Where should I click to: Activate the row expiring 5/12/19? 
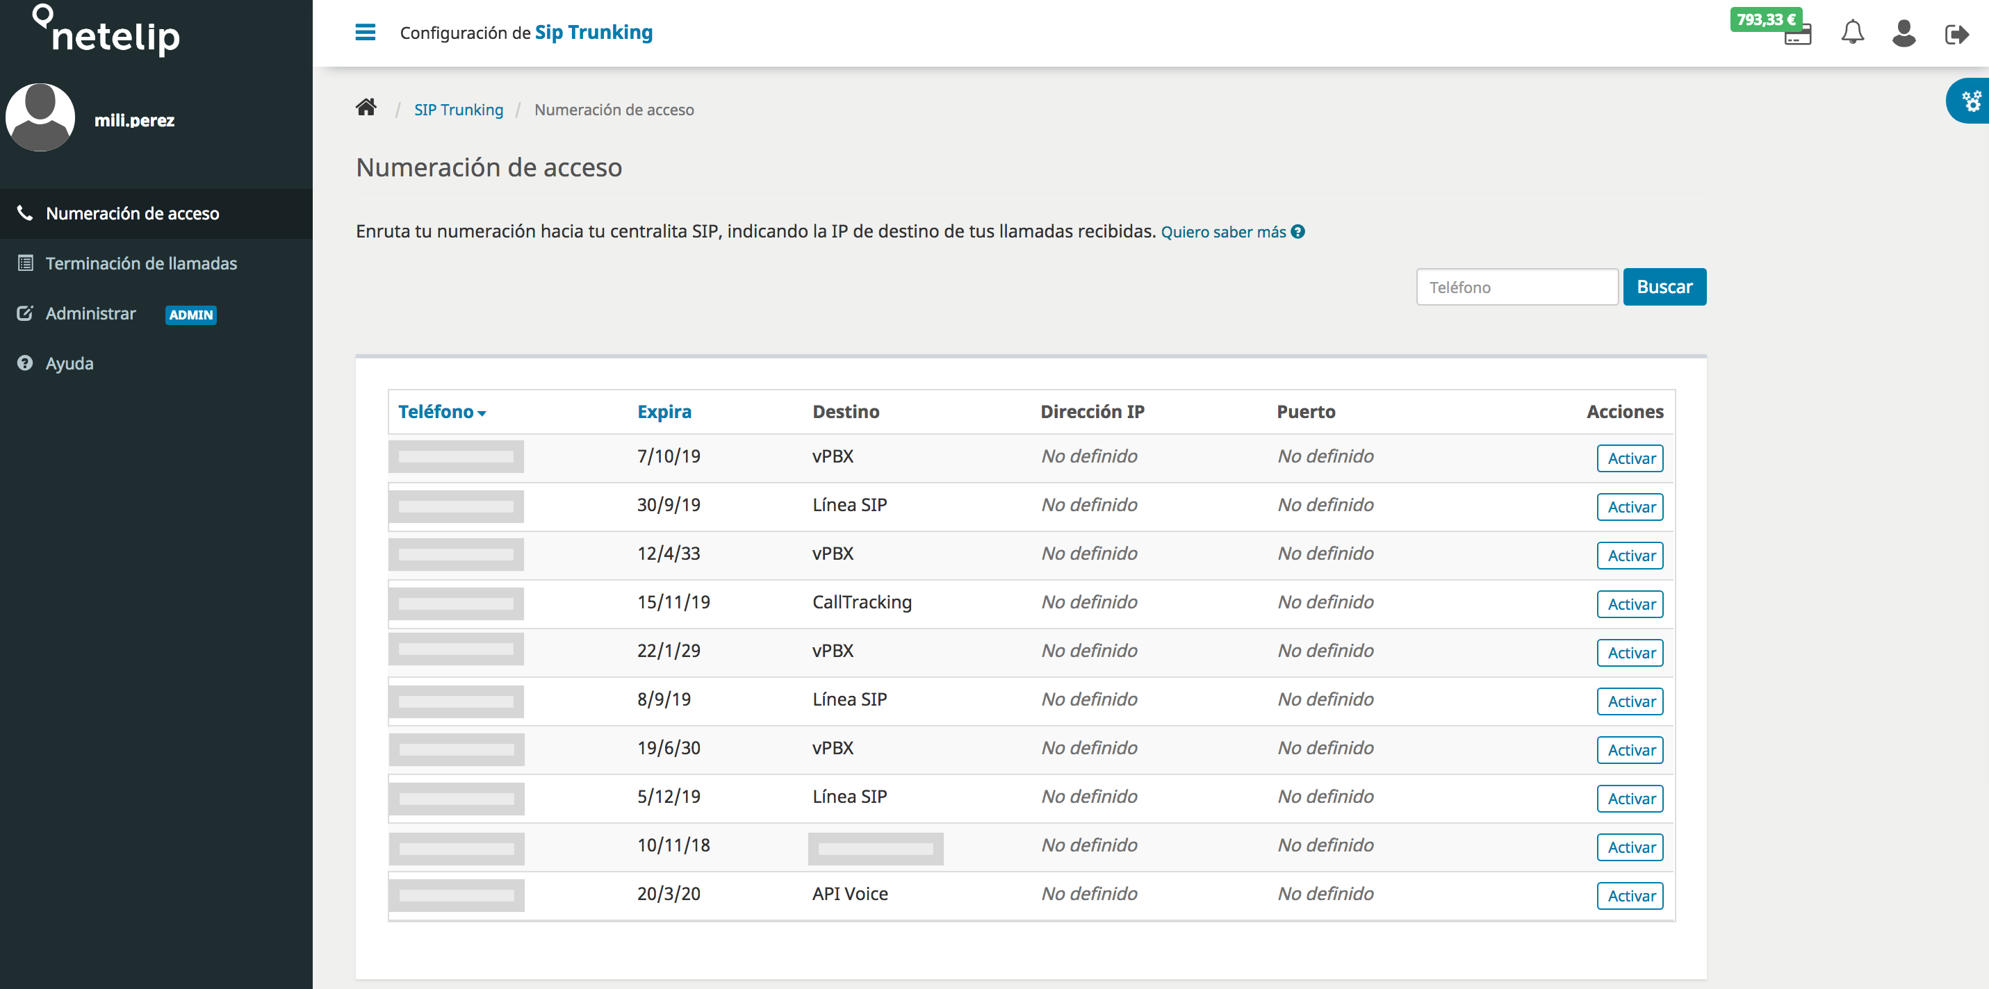click(1630, 799)
